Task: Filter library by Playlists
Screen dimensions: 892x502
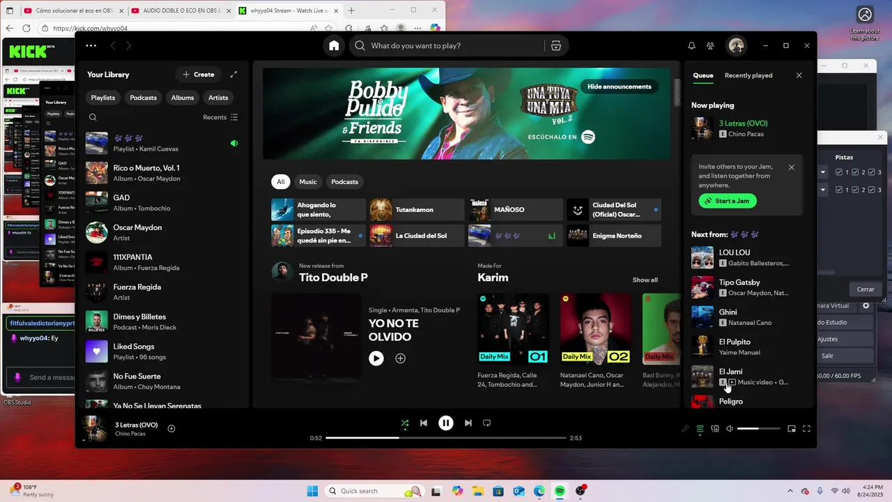Action: tap(103, 98)
